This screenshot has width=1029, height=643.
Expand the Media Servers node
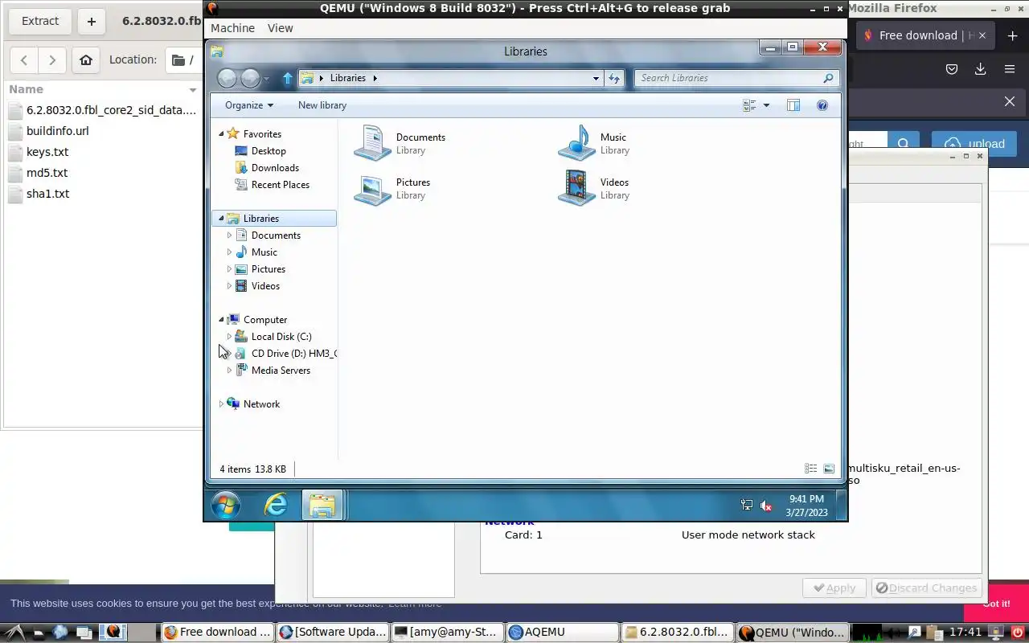tap(229, 370)
